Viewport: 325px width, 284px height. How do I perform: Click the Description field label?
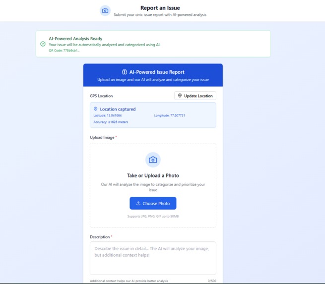[100, 237]
